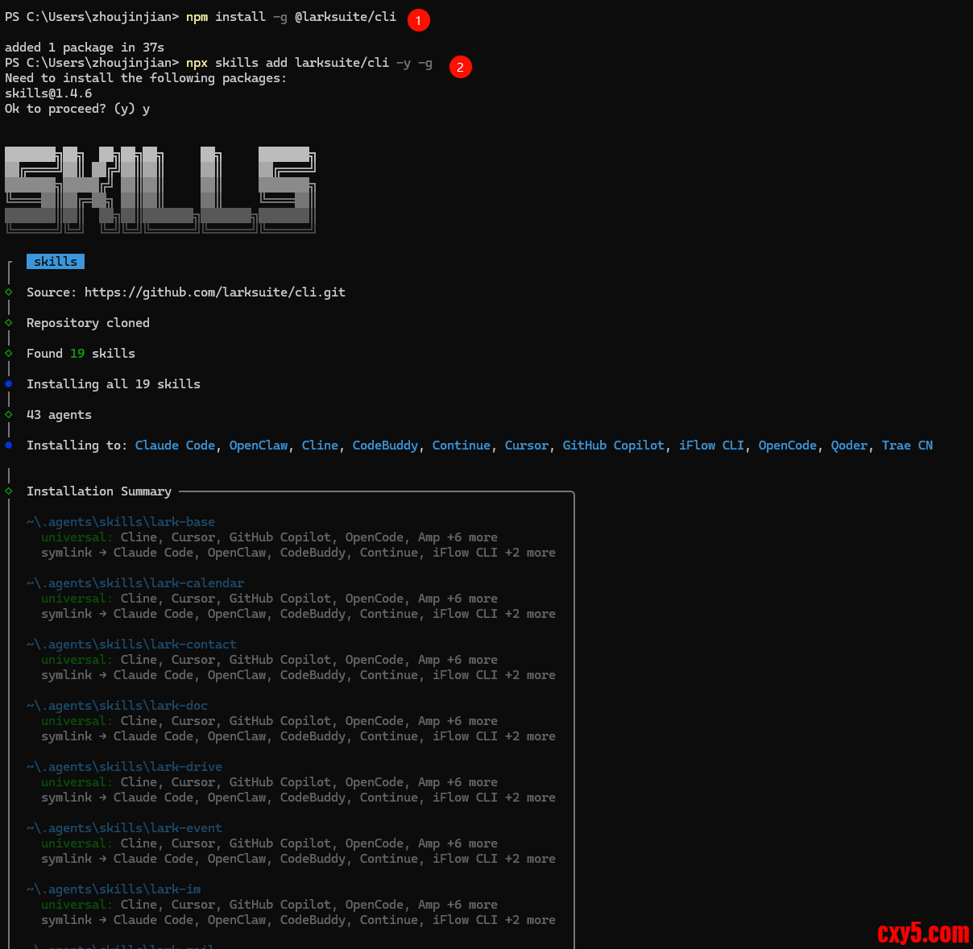The image size is (973, 949).
Task: Click the green diamond beside Source line
Action: point(9,292)
